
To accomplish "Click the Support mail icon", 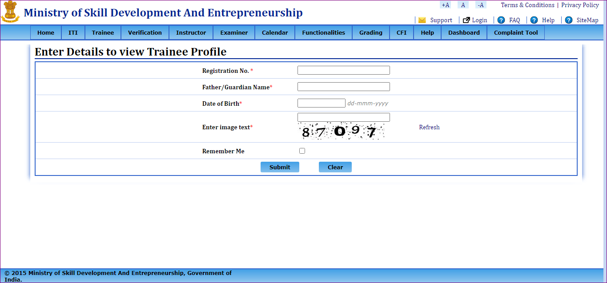I will [x=421, y=20].
